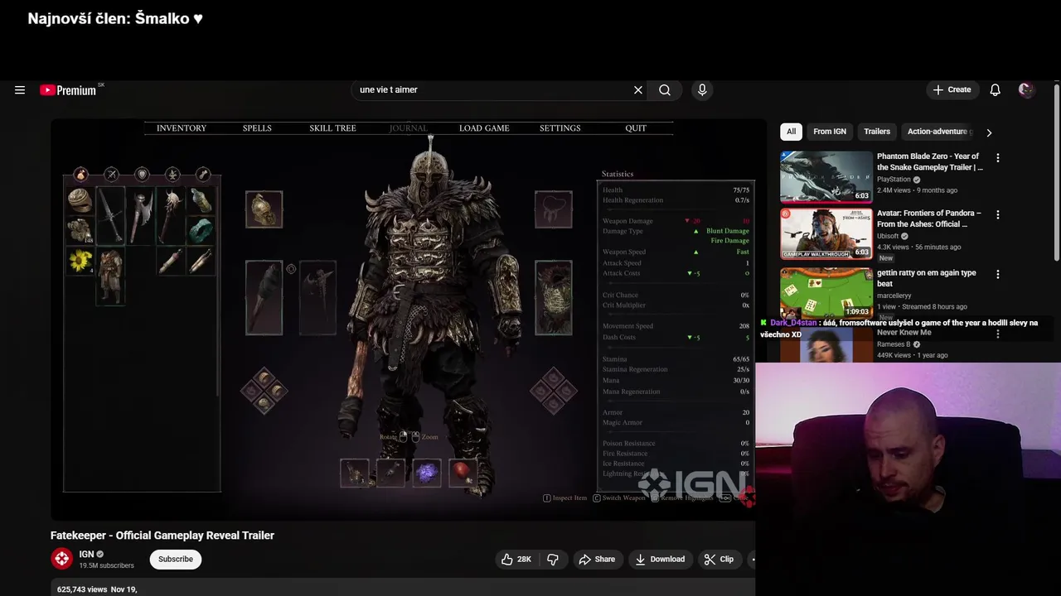
Task: Like the video showing 28K likes
Action: click(x=516, y=560)
